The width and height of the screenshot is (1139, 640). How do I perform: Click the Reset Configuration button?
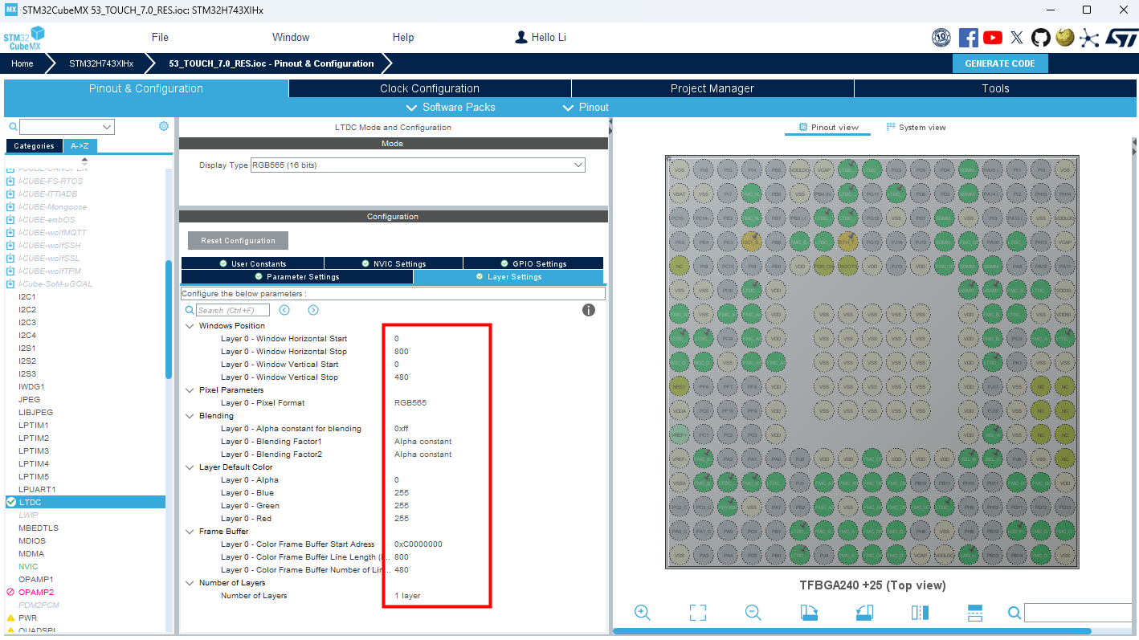[238, 241]
